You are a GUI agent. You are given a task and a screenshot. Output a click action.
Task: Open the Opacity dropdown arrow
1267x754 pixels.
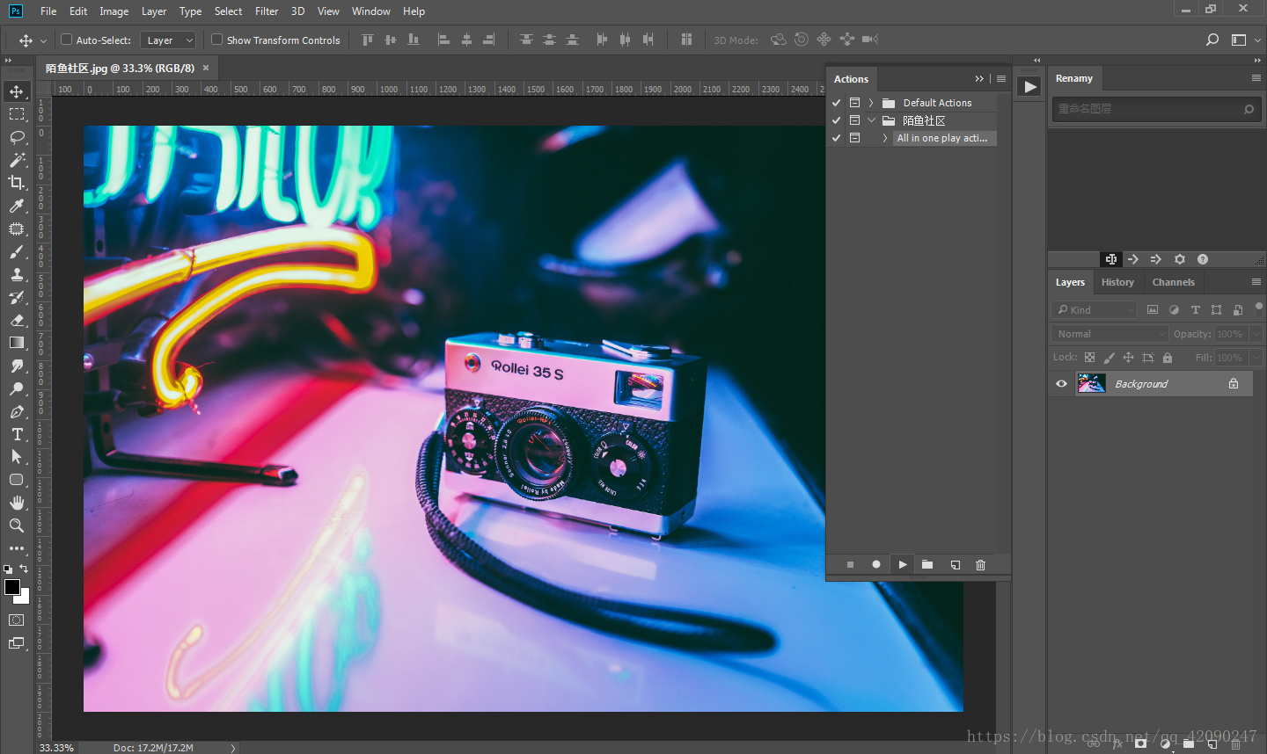tap(1256, 334)
